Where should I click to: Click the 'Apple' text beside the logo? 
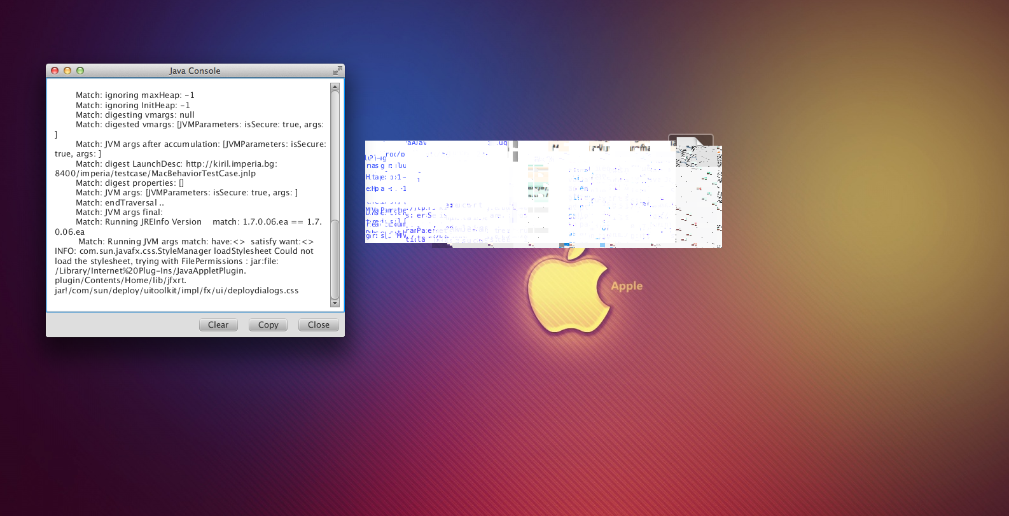(x=627, y=286)
